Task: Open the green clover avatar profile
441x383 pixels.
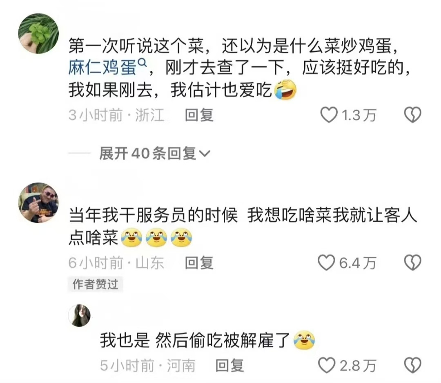Action: coord(38,33)
